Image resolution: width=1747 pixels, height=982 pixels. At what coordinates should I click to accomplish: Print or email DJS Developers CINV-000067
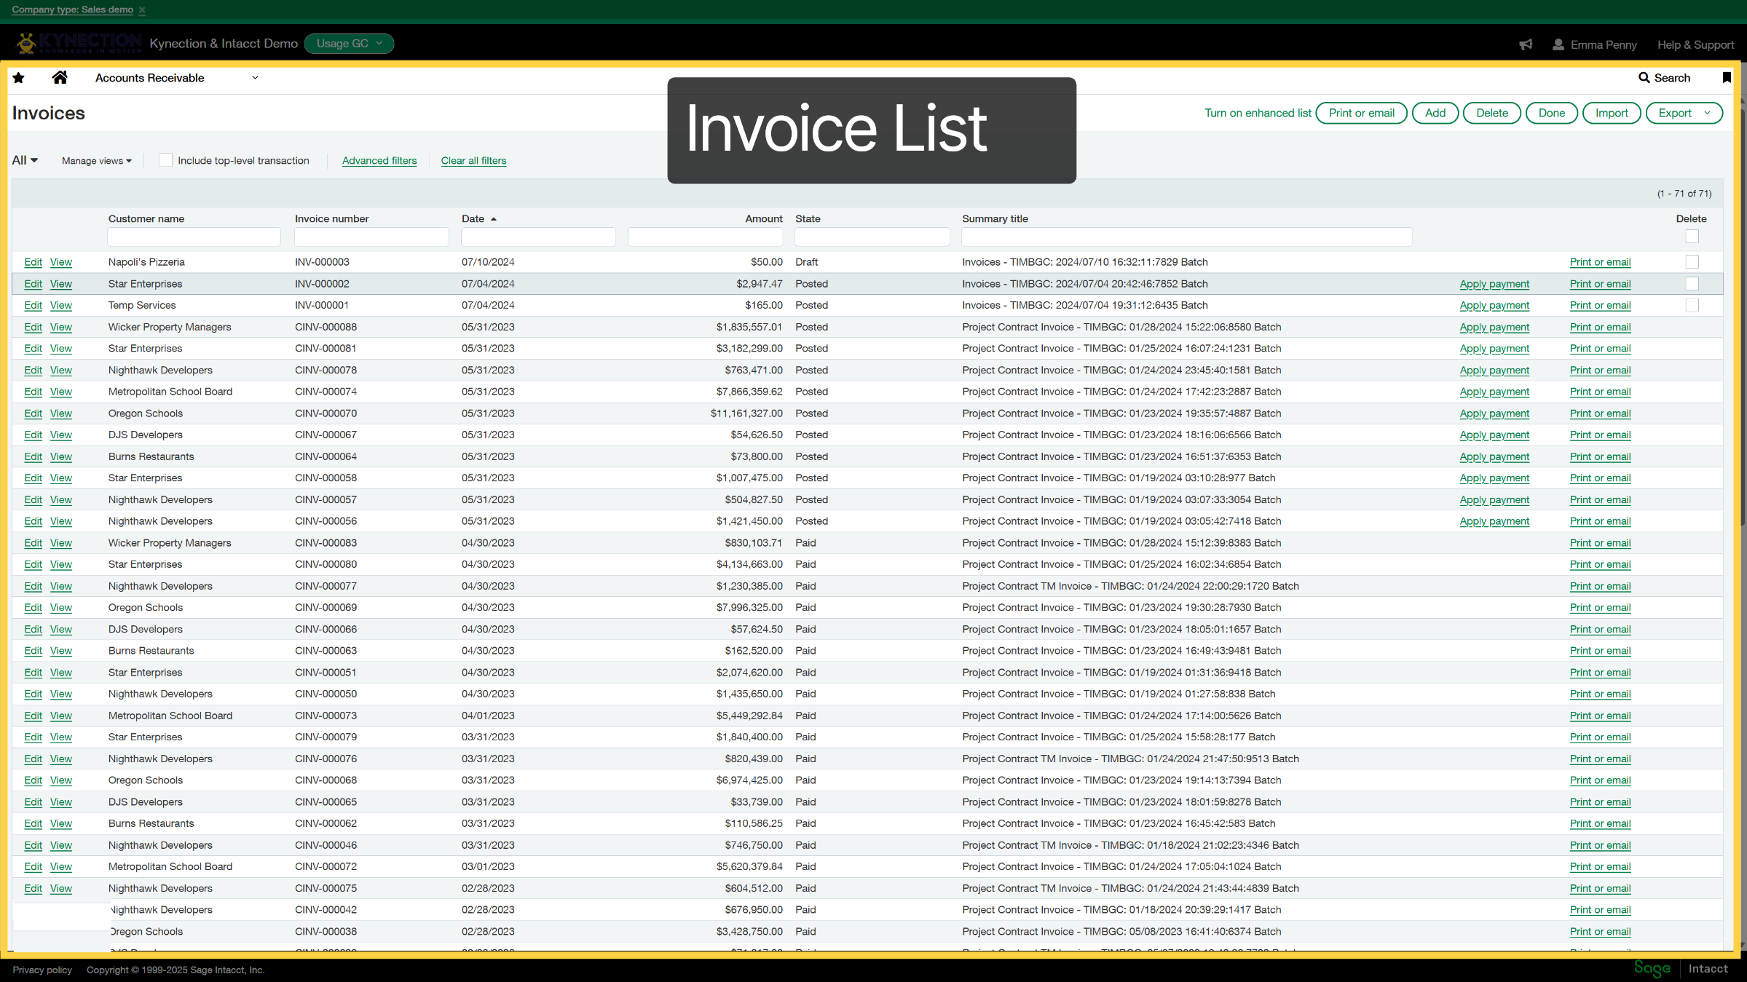point(1600,435)
